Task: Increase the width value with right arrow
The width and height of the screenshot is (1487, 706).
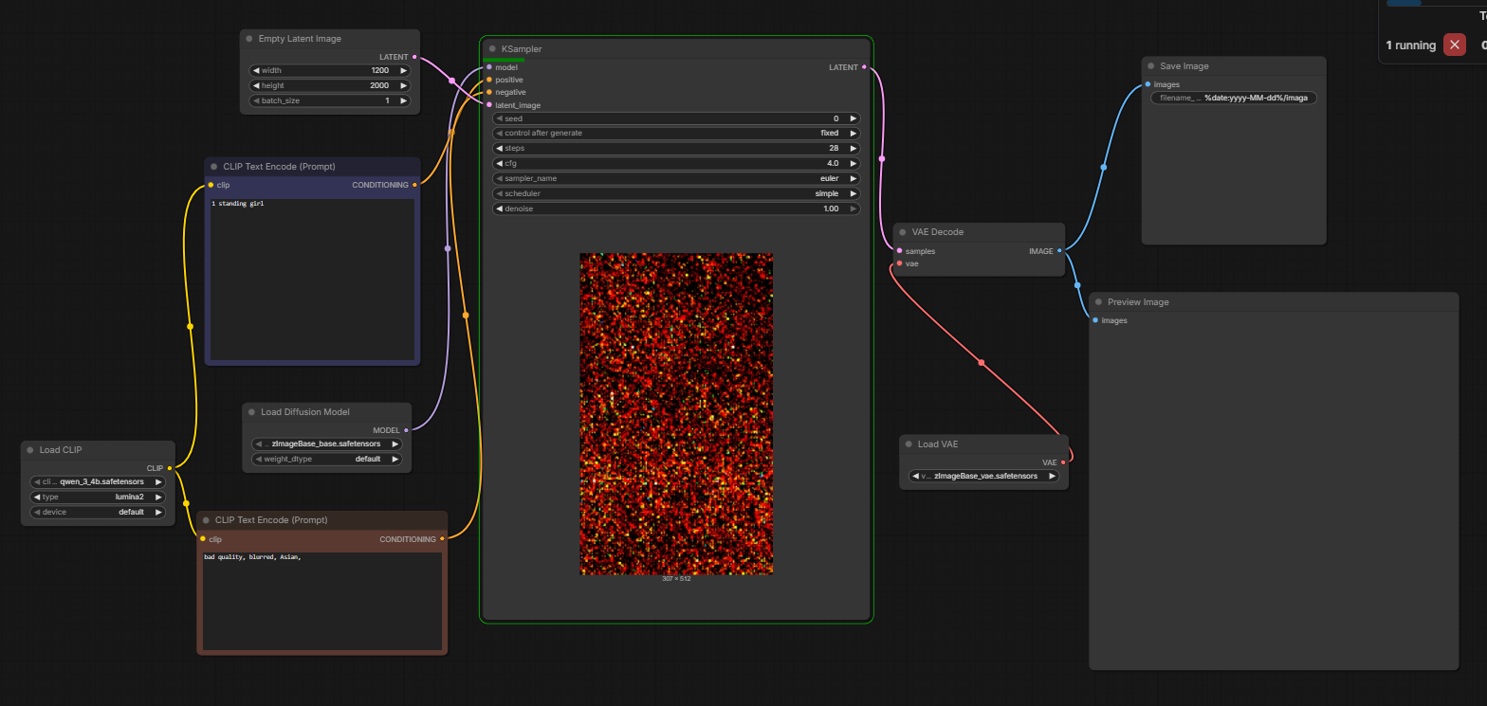Action: [x=403, y=71]
